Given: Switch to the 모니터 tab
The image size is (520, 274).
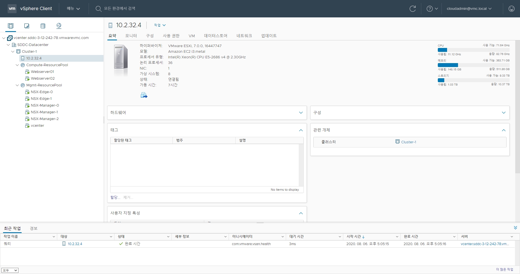Looking at the screenshot, I should [x=131, y=36].
